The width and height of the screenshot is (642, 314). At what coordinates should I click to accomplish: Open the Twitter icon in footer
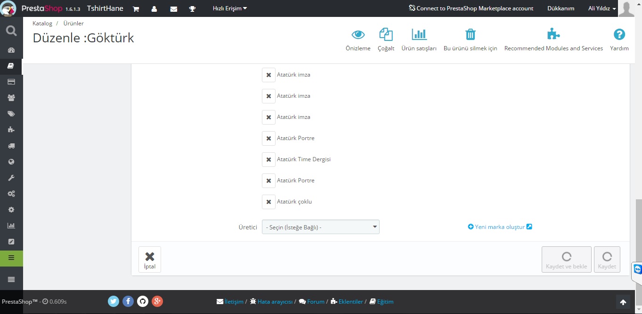[114, 301]
